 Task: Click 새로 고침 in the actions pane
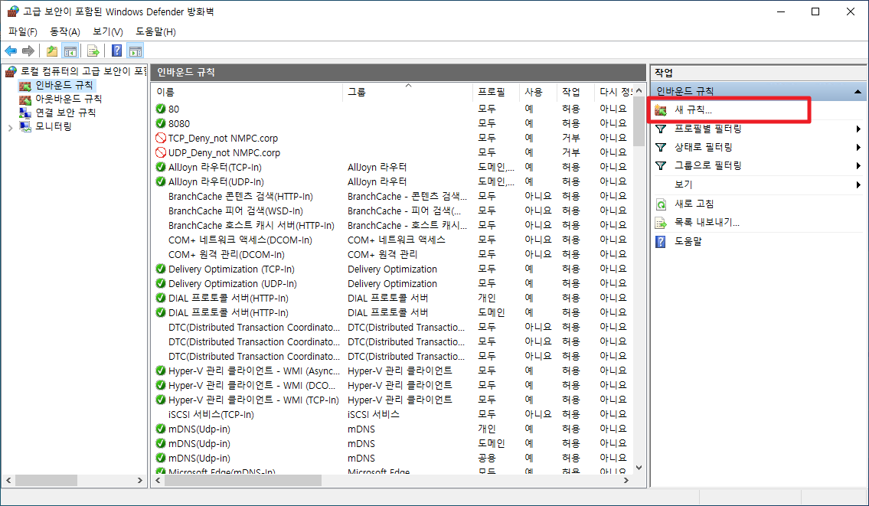(694, 204)
